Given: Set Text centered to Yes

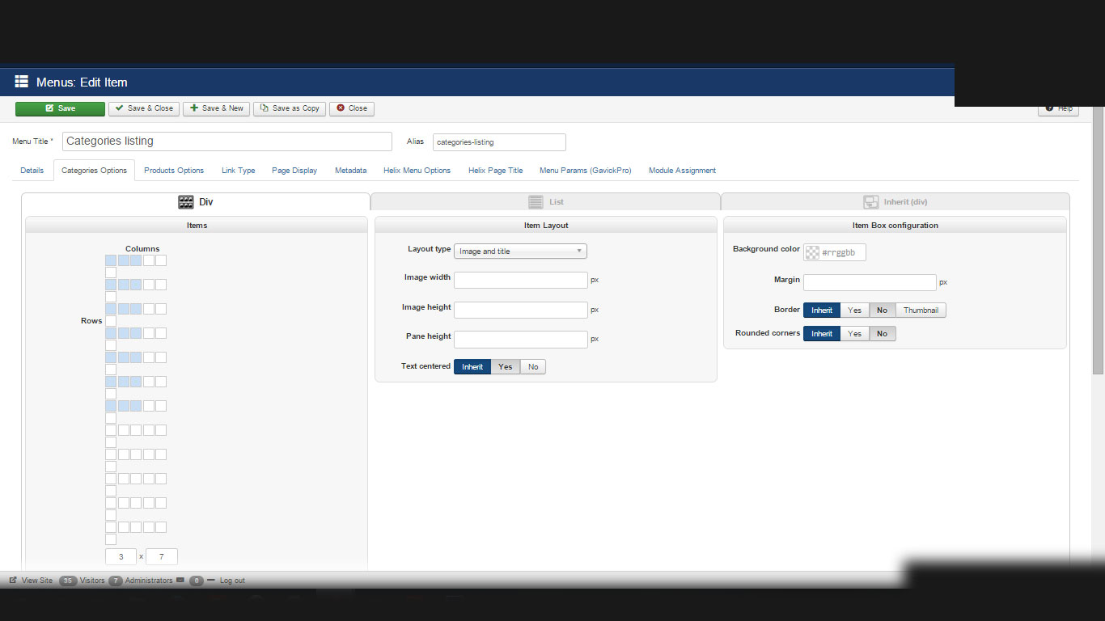Looking at the screenshot, I should (x=506, y=367).
